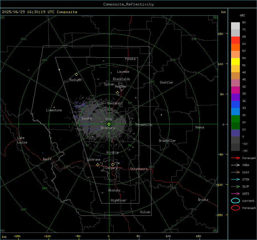Image resolution: width=257 pixels, height=240 pixels.
Task: Click the yellow diamond marker beside RockyMH
Action: (x=76, y=74)
